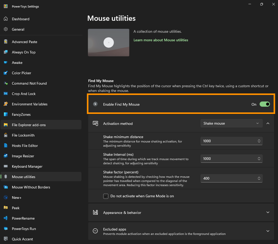Click the Crop And Lock icon
The image size is (278, 244).
click(x=6, y=93)
